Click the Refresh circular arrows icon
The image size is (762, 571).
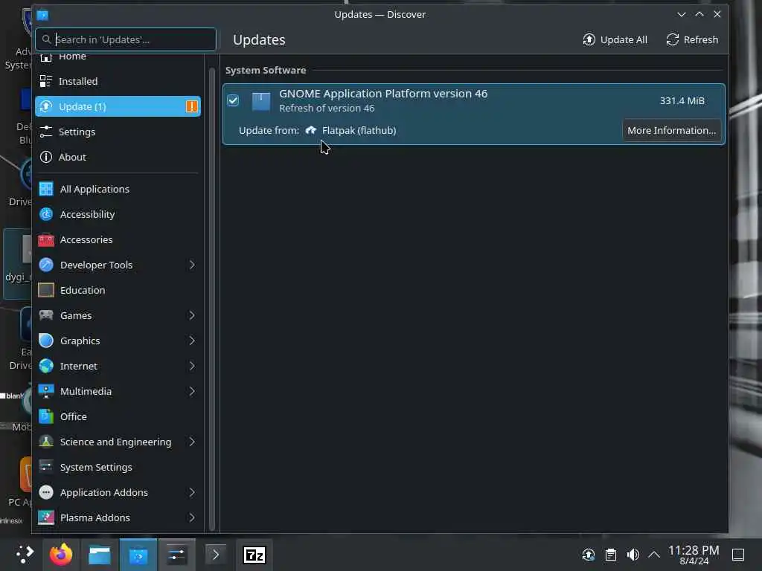(672, 40)
